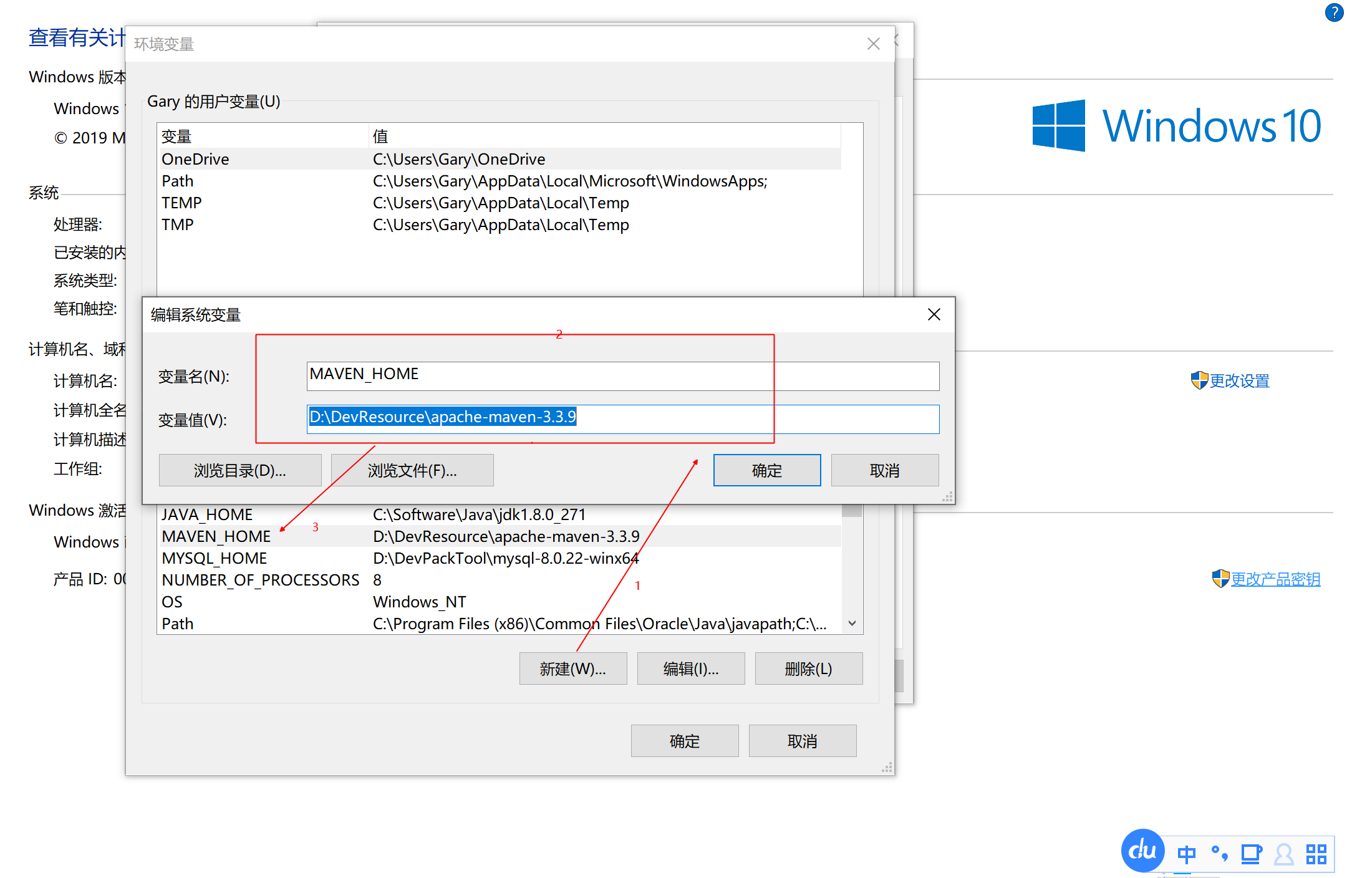The height and width of the screenshot is (878, 1347).
Task: Click the Baidu IME logo icon
Action: [1142, 851]
